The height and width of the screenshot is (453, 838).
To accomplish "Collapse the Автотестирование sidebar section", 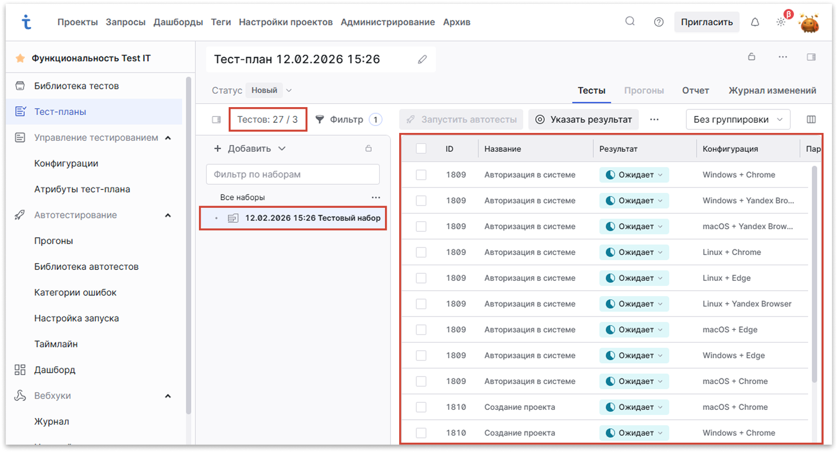I will pyautogui.click(x=168, y=215).
